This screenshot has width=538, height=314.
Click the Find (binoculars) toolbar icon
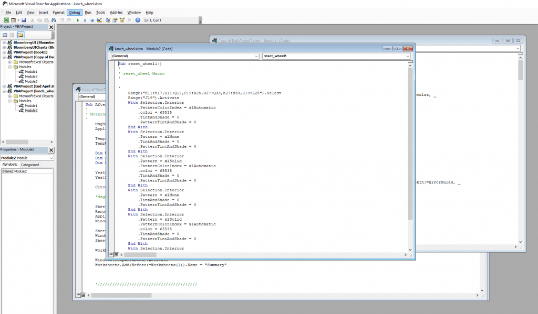tap(53, 19)
